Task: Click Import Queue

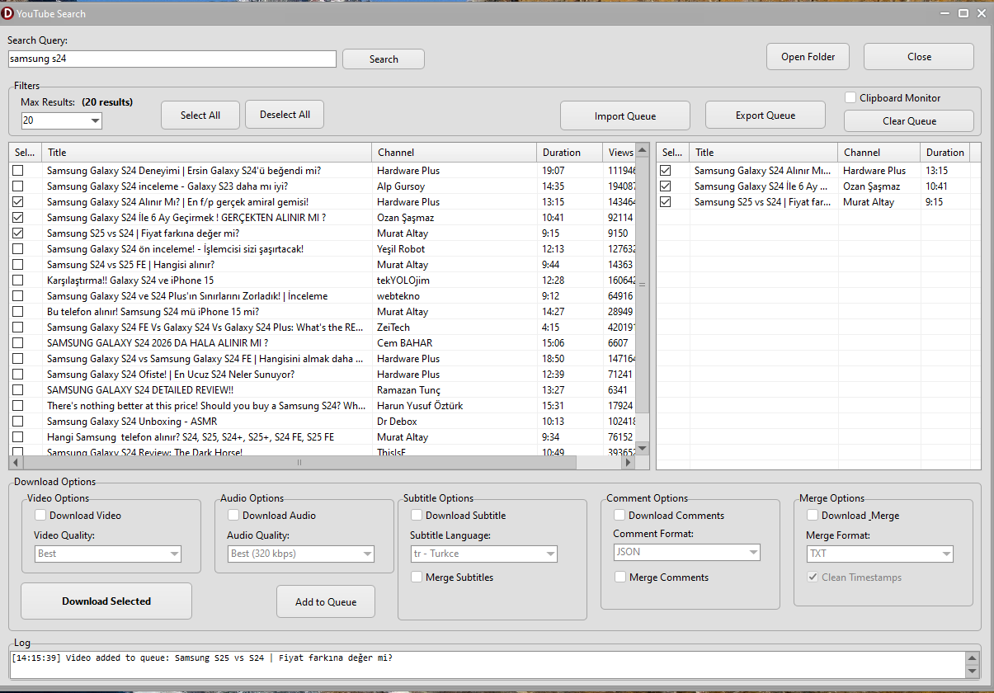Action: [625, 115]
